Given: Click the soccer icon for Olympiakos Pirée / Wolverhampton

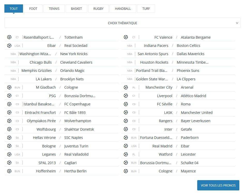Looking at the screenshot, I should pyautogui.click(x=9, y=121).
